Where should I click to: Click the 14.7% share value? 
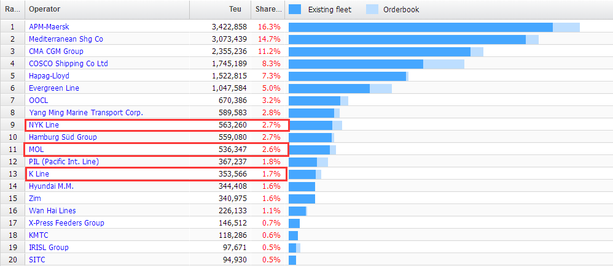269,39
